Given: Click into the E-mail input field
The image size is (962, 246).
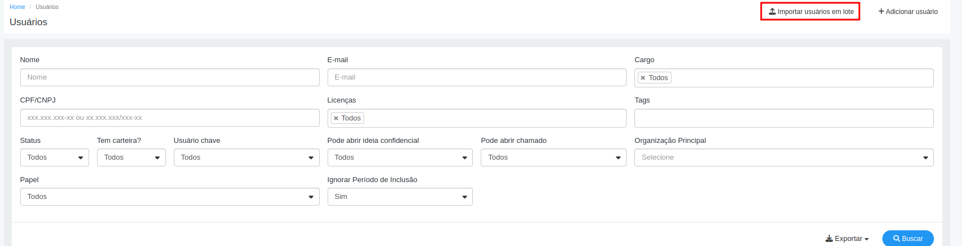Looking at the screenshot, I should pos(477,77).
